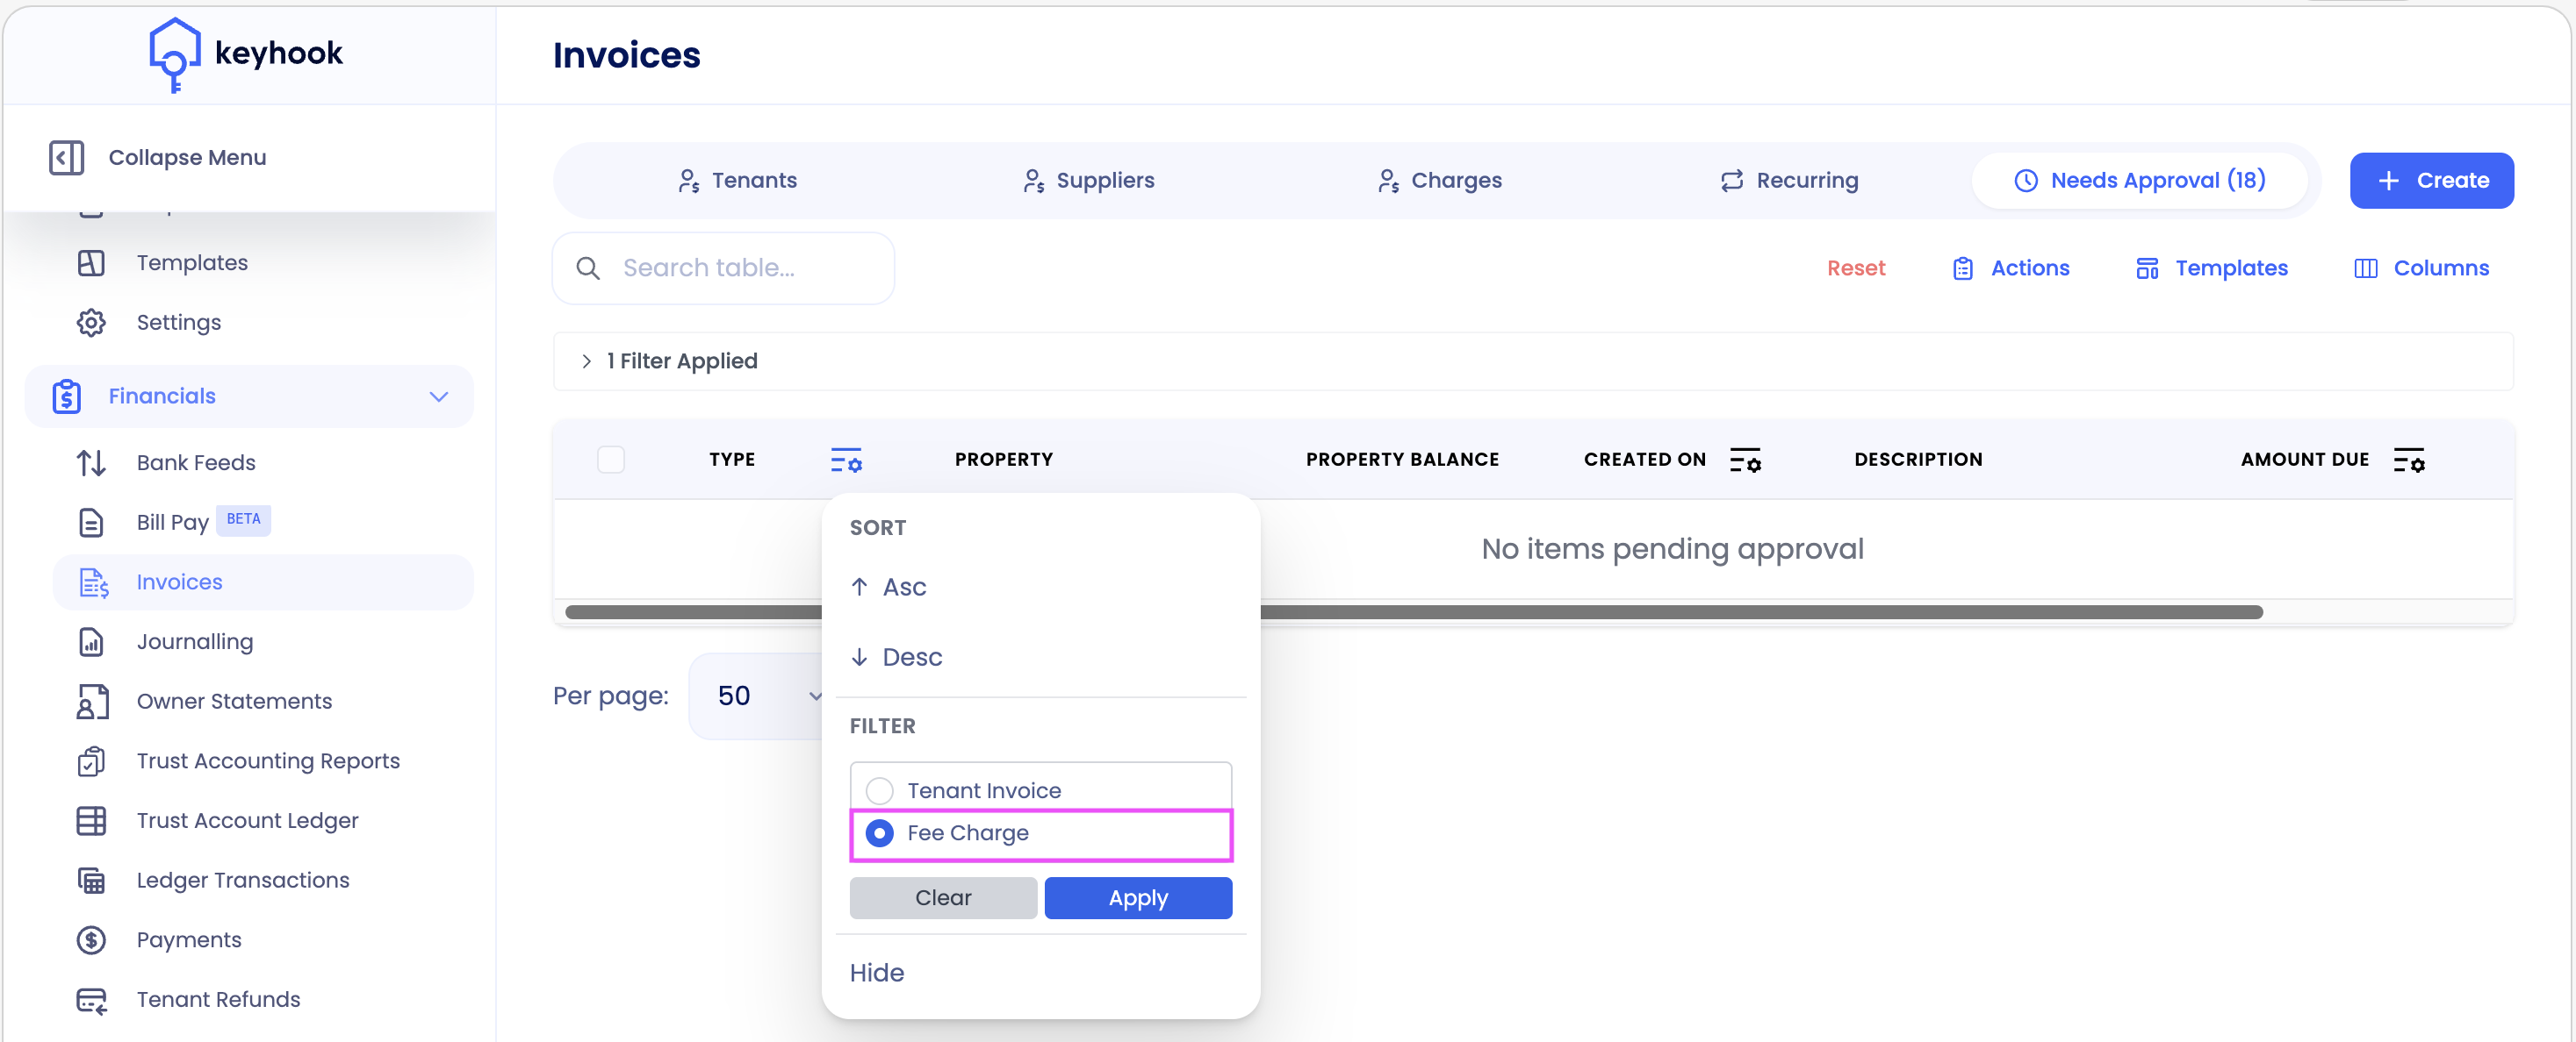Switch to the Tenants tab
The width and height of the screenshot is (2576, 1042).
point(737,181)
